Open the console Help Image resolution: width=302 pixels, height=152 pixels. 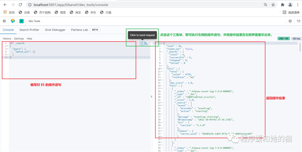(x=29, y=38)
